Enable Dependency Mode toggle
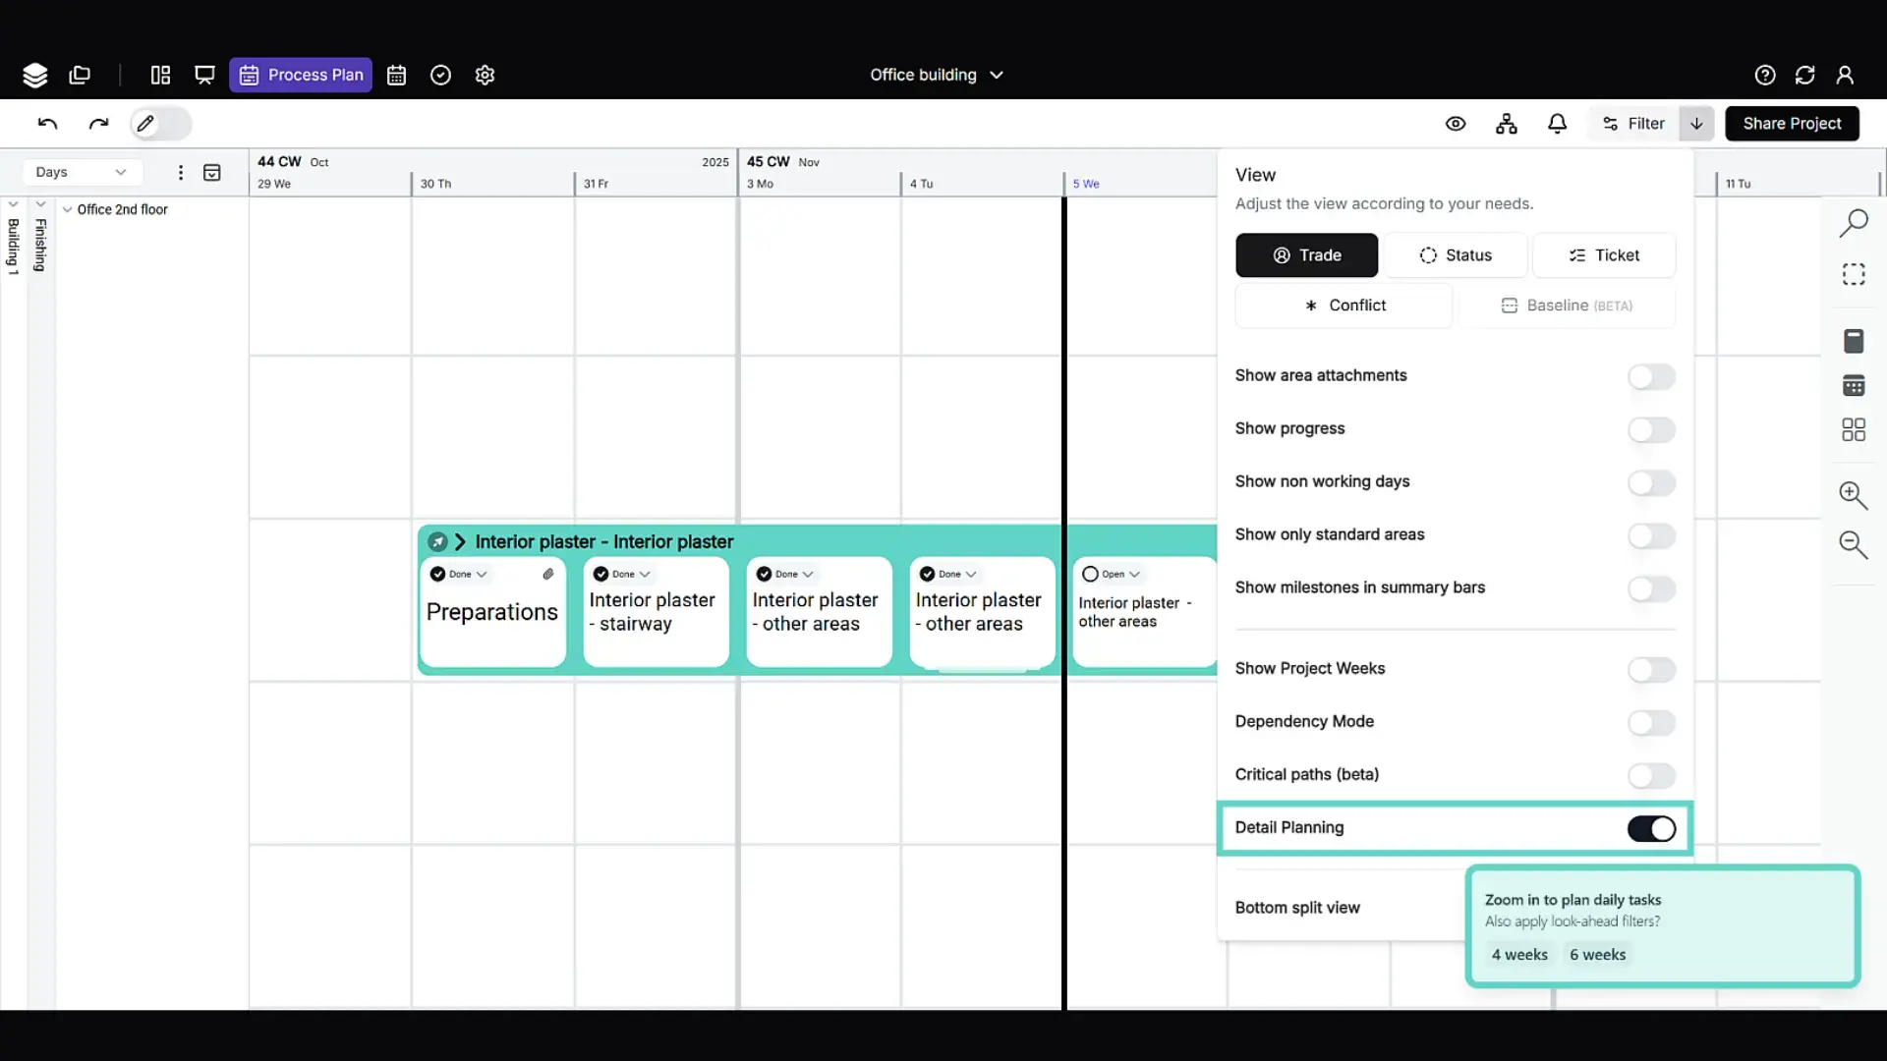 coord(1651,723)
